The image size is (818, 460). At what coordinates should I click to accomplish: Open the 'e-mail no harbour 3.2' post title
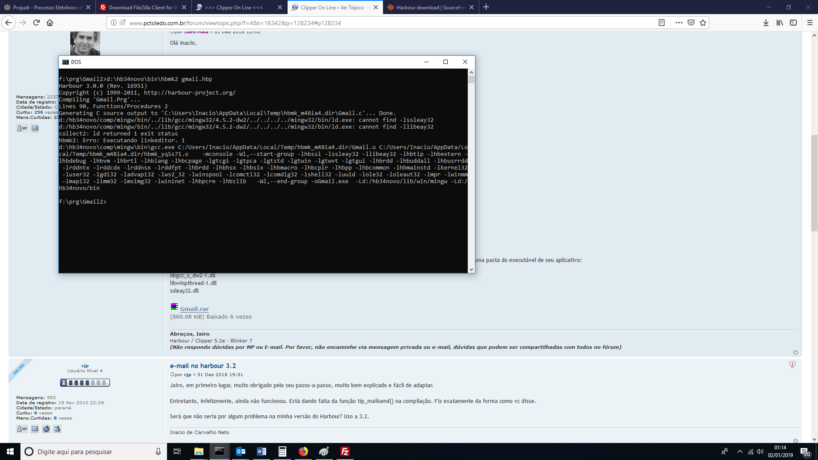point(203,365)
